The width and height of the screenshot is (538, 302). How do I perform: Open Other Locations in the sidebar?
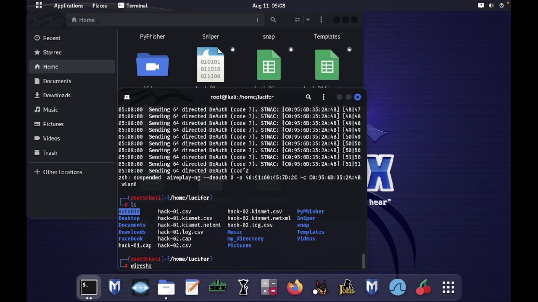click(72, 172)
